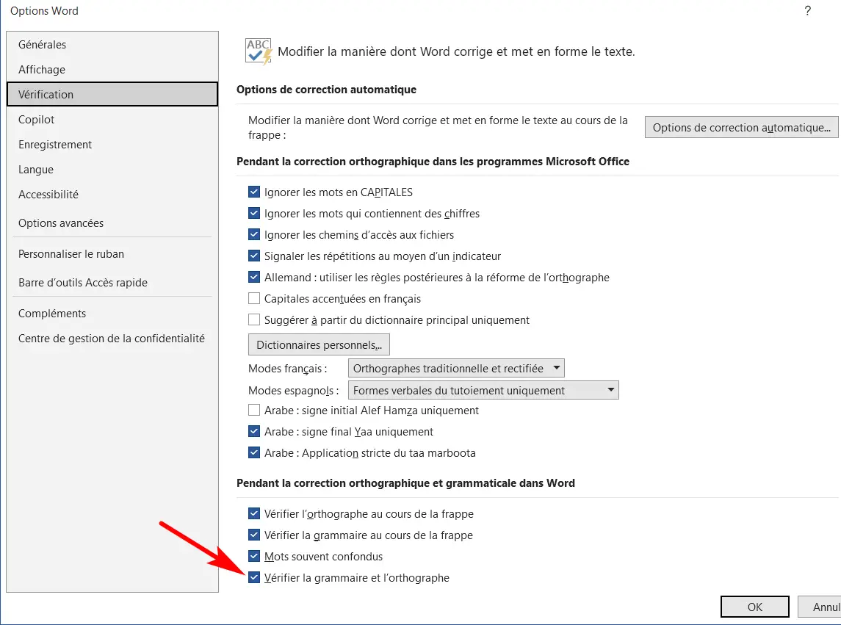Open the Modes français dropdown

456,368
